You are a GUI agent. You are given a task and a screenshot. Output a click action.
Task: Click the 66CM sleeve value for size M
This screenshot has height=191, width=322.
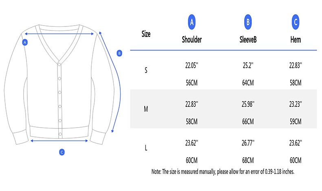click(x=247, y=122)
